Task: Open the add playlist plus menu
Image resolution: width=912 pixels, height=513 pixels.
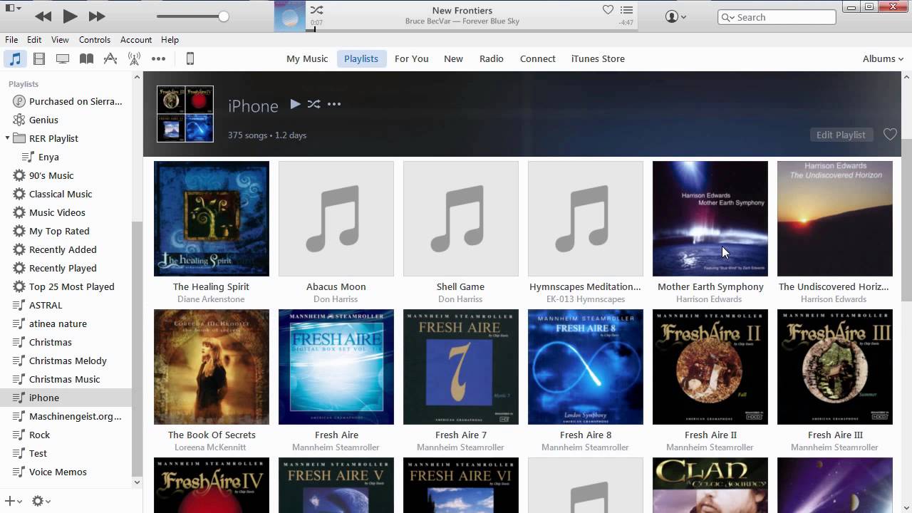Action: tap(13, 501)
